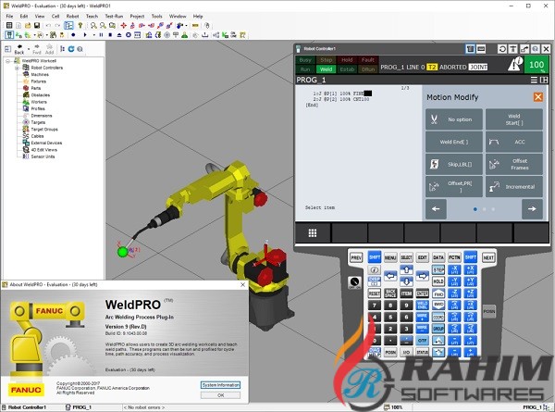
Task: Click the pendant ENTER key
Action: click(x=423, y=293)
